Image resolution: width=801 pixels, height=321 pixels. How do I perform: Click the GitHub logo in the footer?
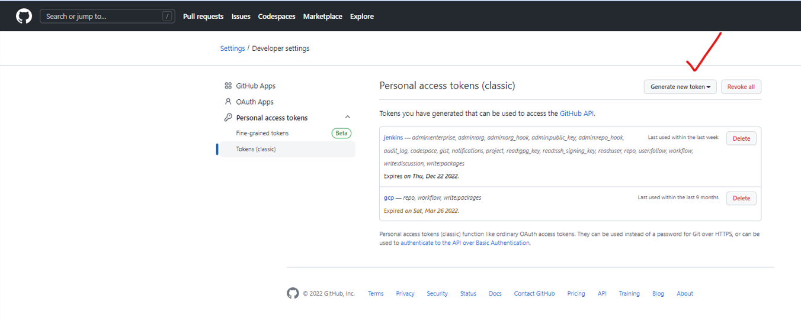click(x=293, y=293)
